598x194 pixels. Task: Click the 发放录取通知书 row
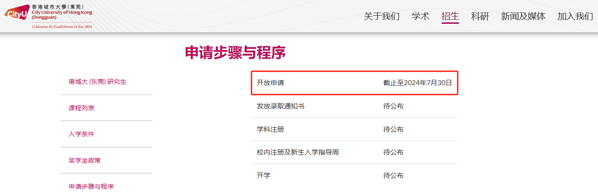[x=355, y=106]
